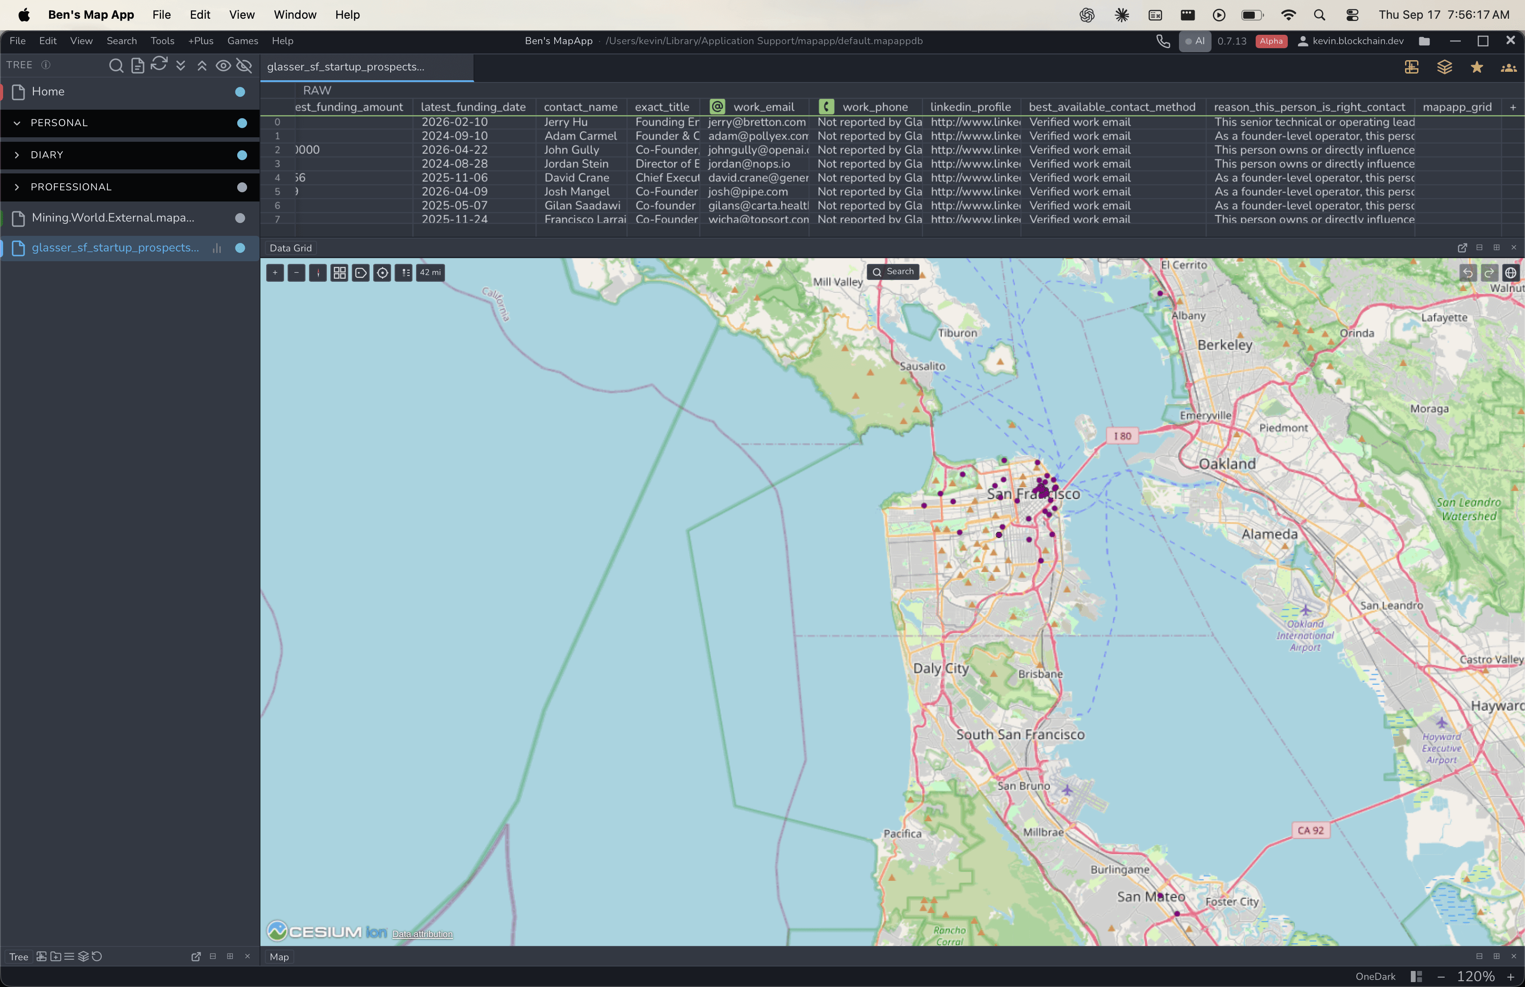The image size is (1525, 987).
Task: Decrease zoom with status bar minus
Action: point(1441,977)
